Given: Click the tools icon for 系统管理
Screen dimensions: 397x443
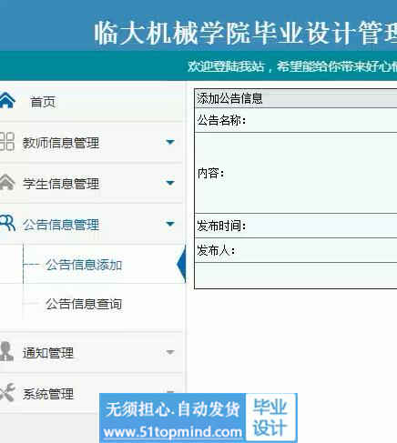Looking at the screenshot, I should coord(7,392).
